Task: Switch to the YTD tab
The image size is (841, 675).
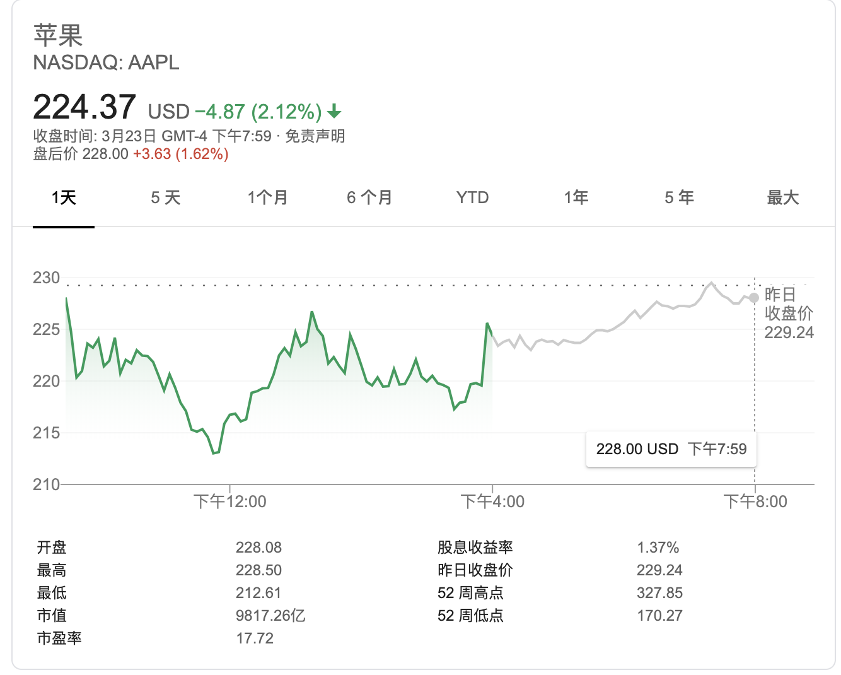Action: tap(472, 198)
